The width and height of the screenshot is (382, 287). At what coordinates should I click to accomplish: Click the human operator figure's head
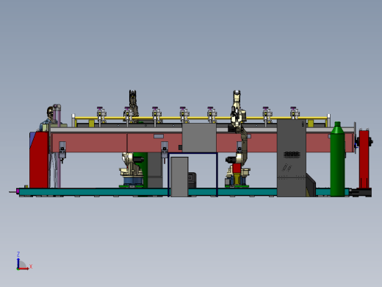pyautogui.click(x=50, y=112)
